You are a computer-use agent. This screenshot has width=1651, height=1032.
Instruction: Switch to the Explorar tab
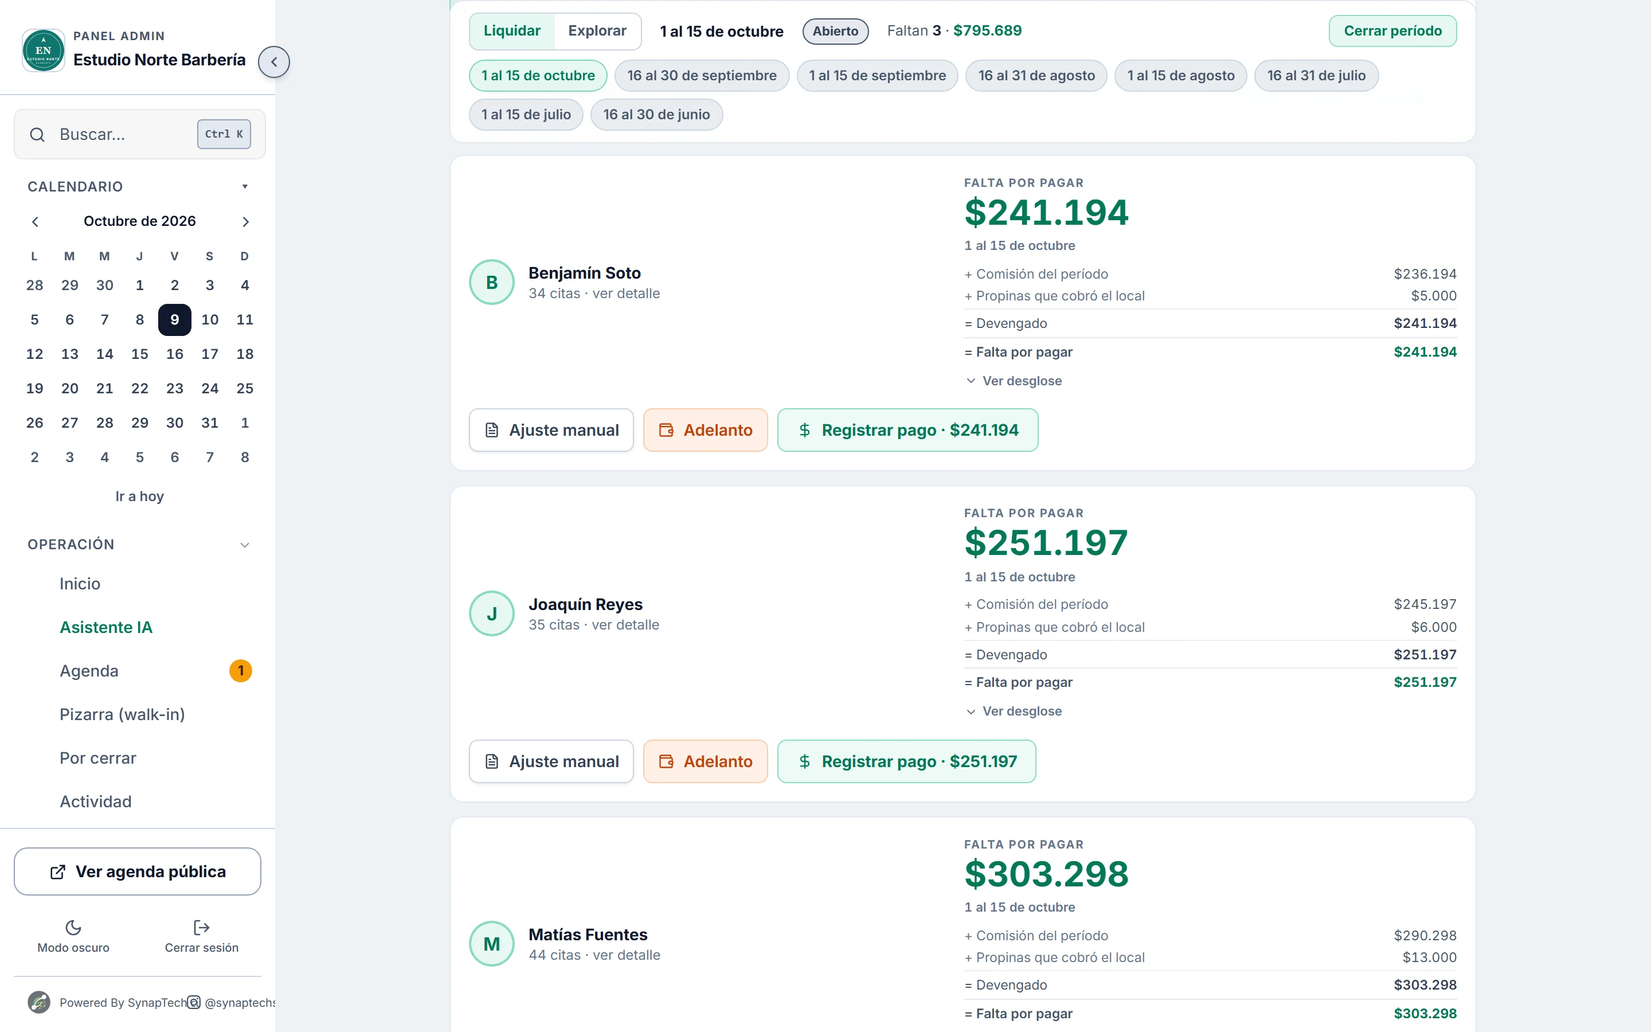[x=597, y=31]
